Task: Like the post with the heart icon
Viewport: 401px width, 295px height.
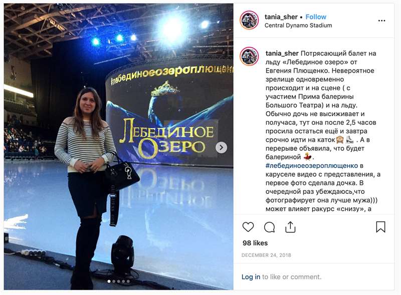Action: point(248,227)
